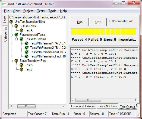Click the question-mark icon beside UnitTestExamplesNUnit root

pos(11,22)
